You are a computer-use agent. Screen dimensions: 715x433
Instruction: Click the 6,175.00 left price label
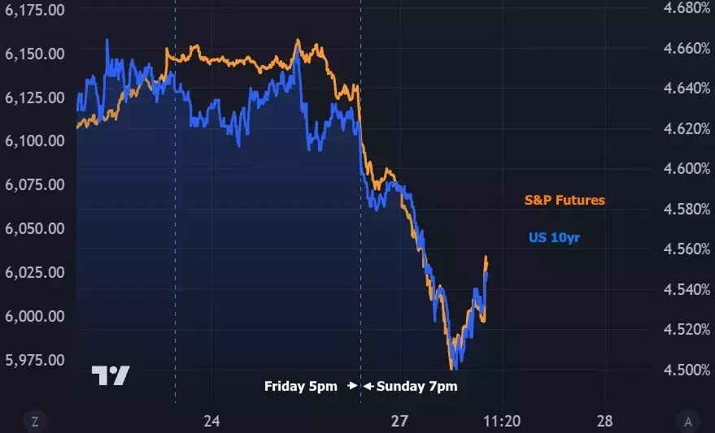point(34,10)
